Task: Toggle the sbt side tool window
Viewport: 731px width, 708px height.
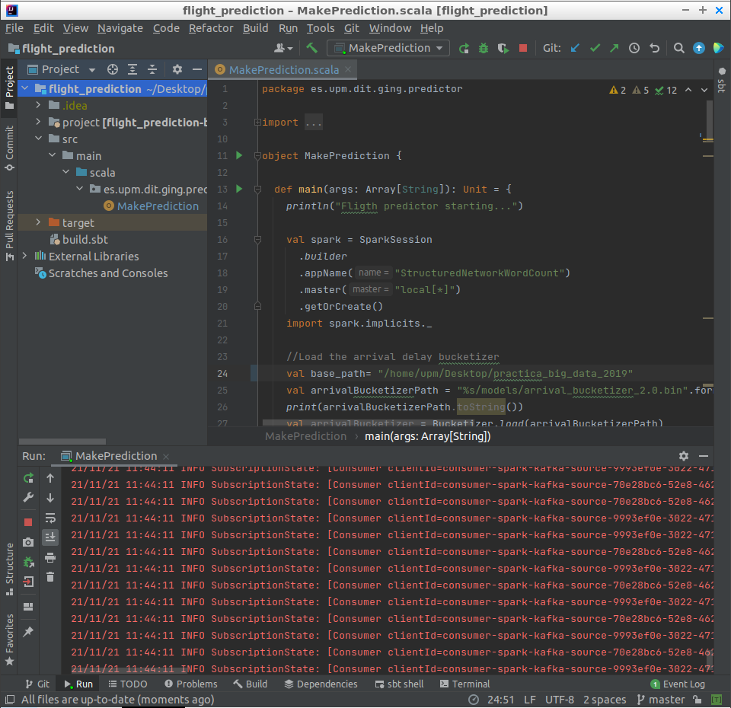Action: pyautogui.click(x=722, y=80)
